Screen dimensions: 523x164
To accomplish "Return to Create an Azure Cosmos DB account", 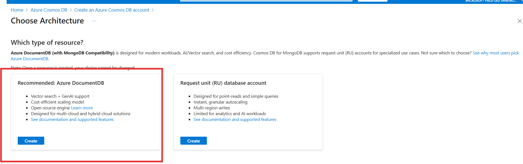I will point(111,10).
